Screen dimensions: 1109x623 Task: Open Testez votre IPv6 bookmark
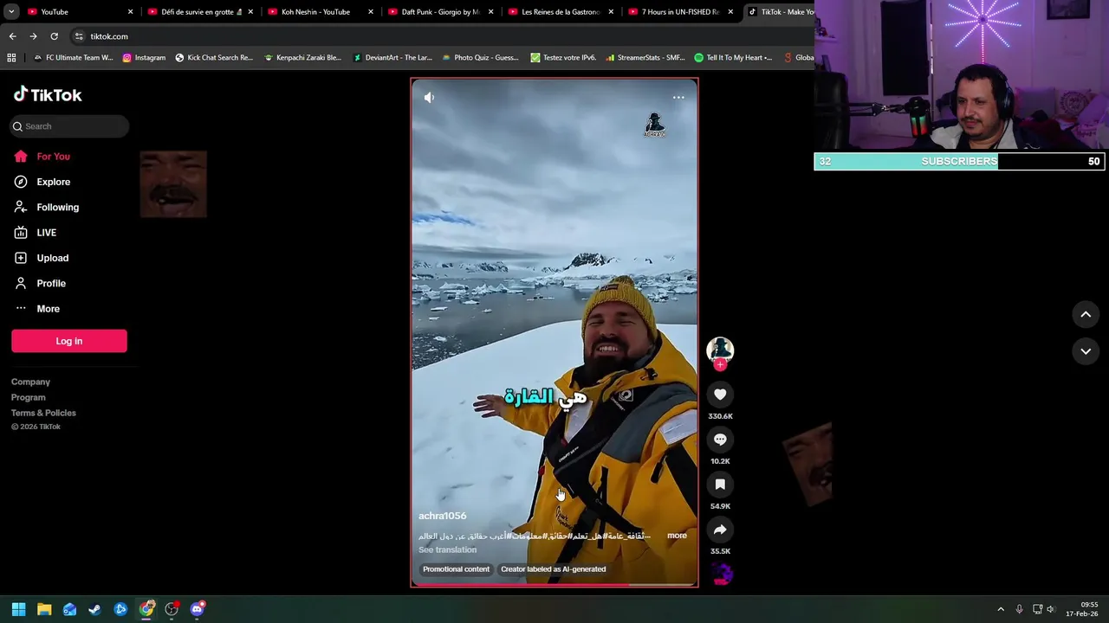[x=563, y=58]
